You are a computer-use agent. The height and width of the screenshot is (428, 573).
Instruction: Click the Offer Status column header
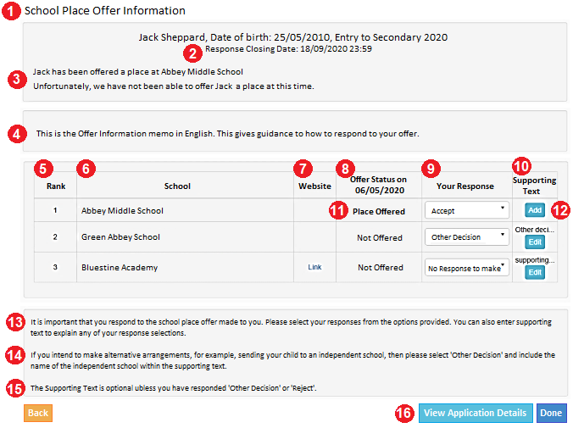pos(379,185)
